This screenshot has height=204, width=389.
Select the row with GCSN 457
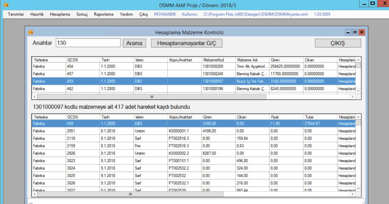[193, 74]
